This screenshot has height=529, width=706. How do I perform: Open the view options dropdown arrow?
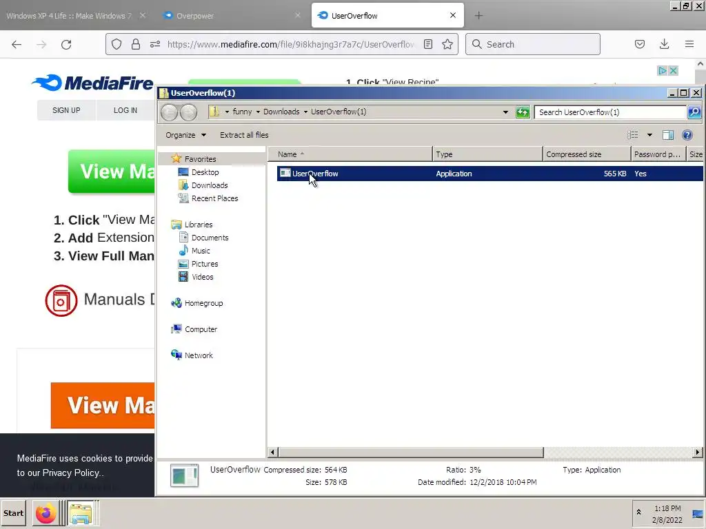pos(649,135)
